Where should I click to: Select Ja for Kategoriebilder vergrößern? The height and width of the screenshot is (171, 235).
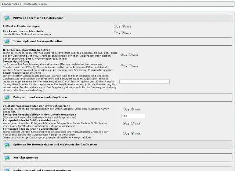click(x=124, y=133)
